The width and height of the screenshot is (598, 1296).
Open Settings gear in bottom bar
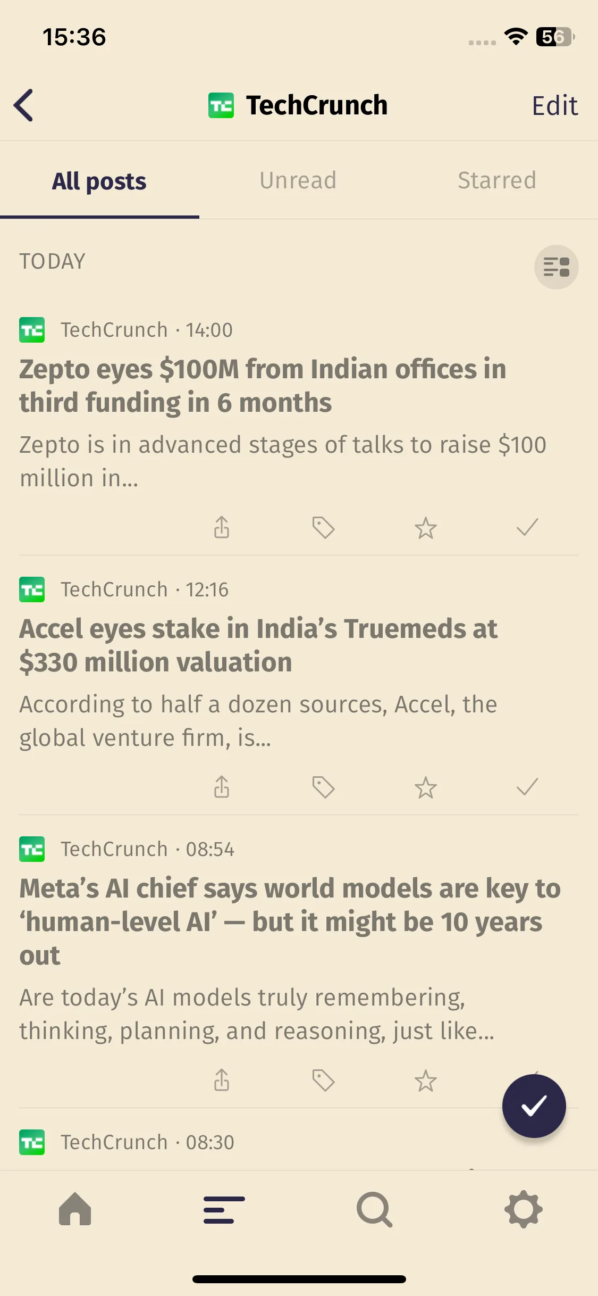tap(524, 1209)
